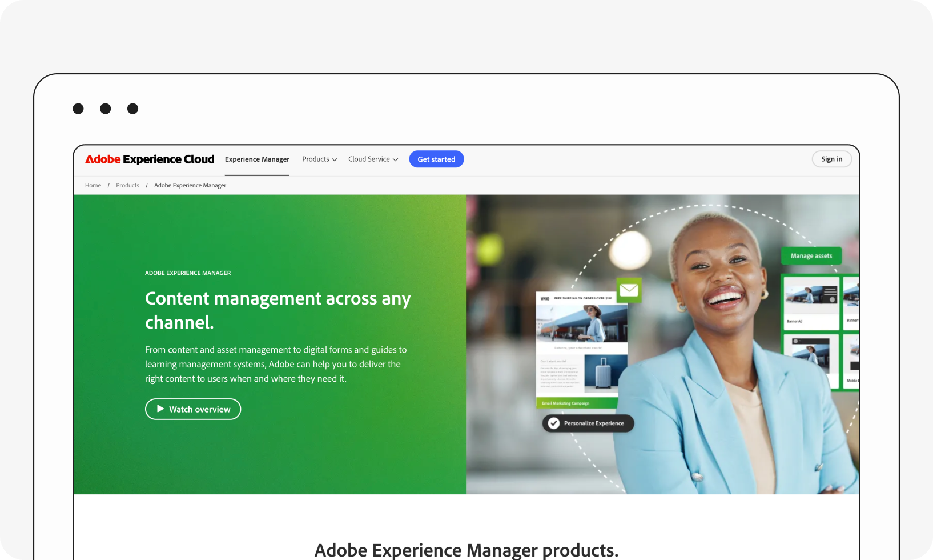Click the hero paragraph starting 'From content and asset'

[276, 364]
